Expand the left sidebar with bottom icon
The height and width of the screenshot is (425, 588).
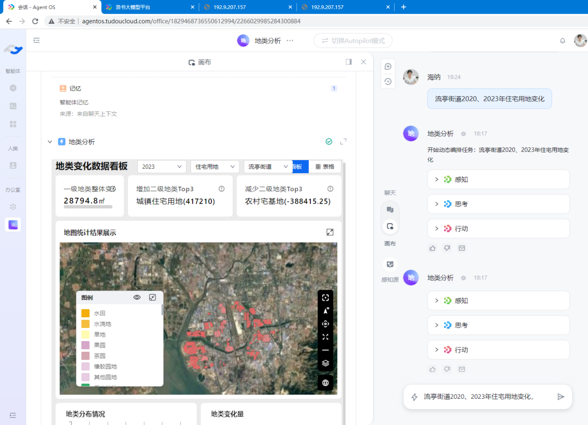pos(13,415)
